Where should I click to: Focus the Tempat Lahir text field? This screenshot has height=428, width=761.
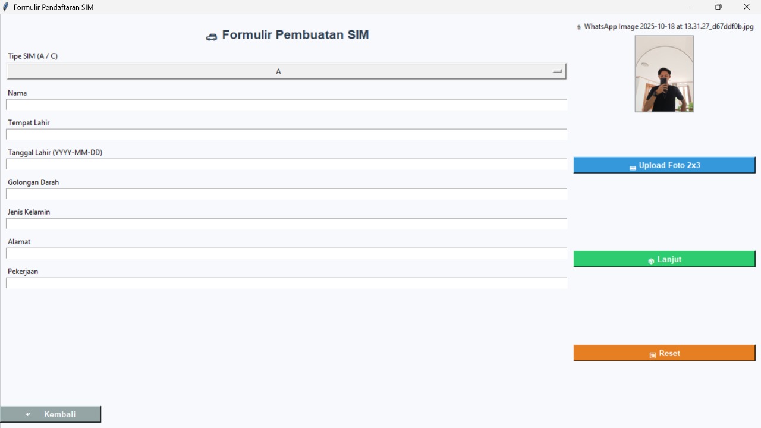[x=287, y=134]
